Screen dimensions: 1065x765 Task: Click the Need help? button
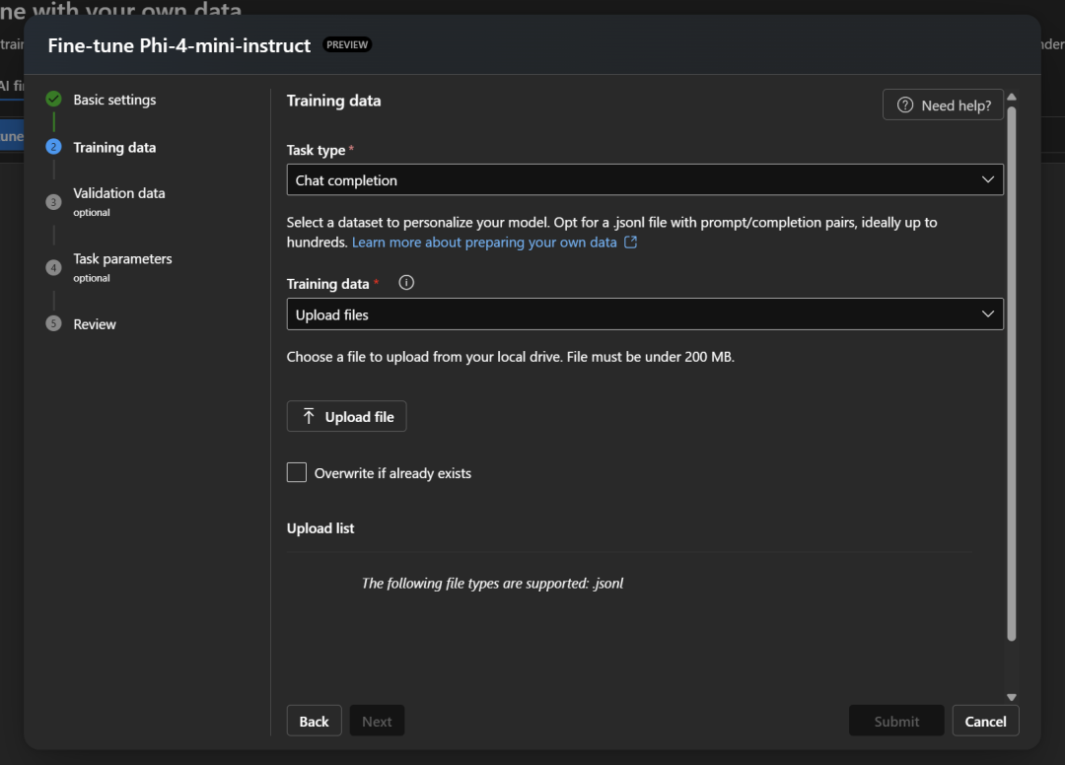click(943, 105)
